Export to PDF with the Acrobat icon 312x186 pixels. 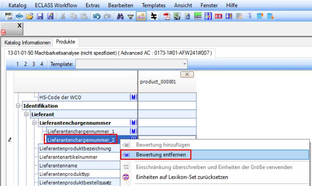click(167, 16)
